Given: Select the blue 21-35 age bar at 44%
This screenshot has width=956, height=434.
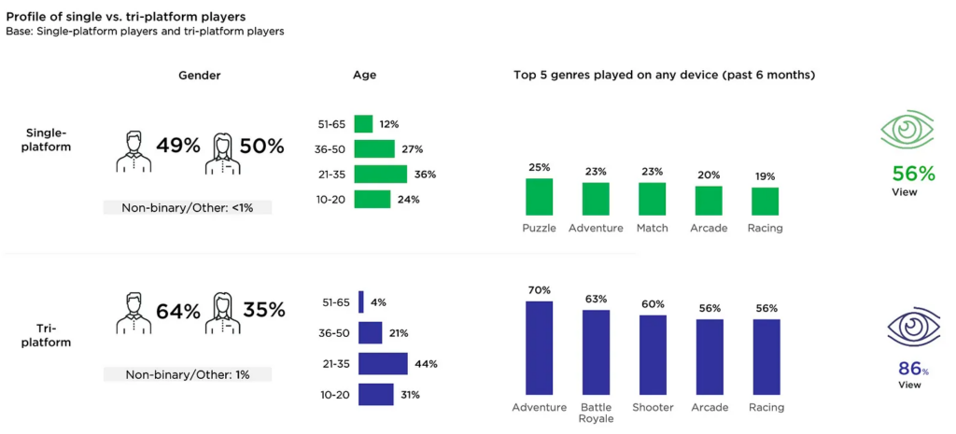Looking at the screenshot, I should coord(383,364).
